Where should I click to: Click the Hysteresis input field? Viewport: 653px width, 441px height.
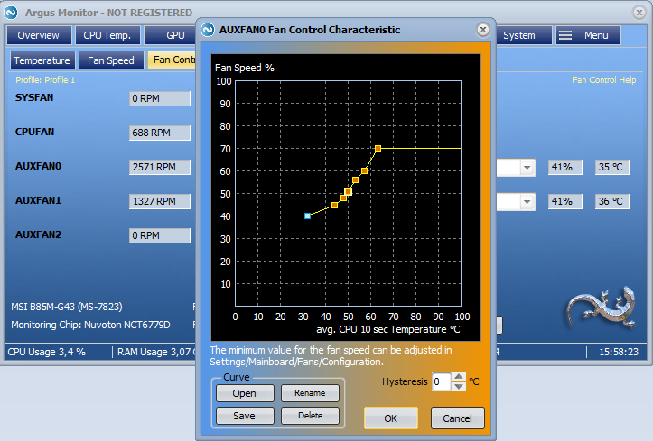coord(440,382)
